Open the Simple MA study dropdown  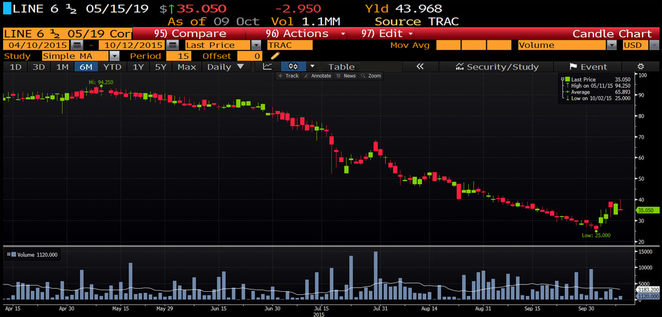pyautogui.click(x=114, y=56)
